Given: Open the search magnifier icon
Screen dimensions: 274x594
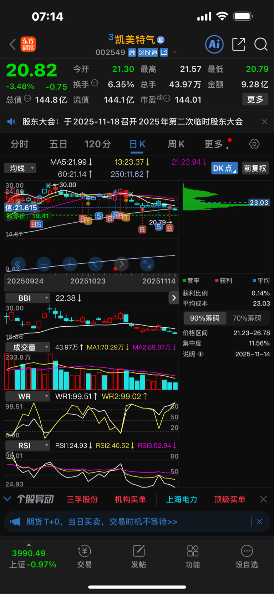Looking at the screenshot, I should 261,44.
